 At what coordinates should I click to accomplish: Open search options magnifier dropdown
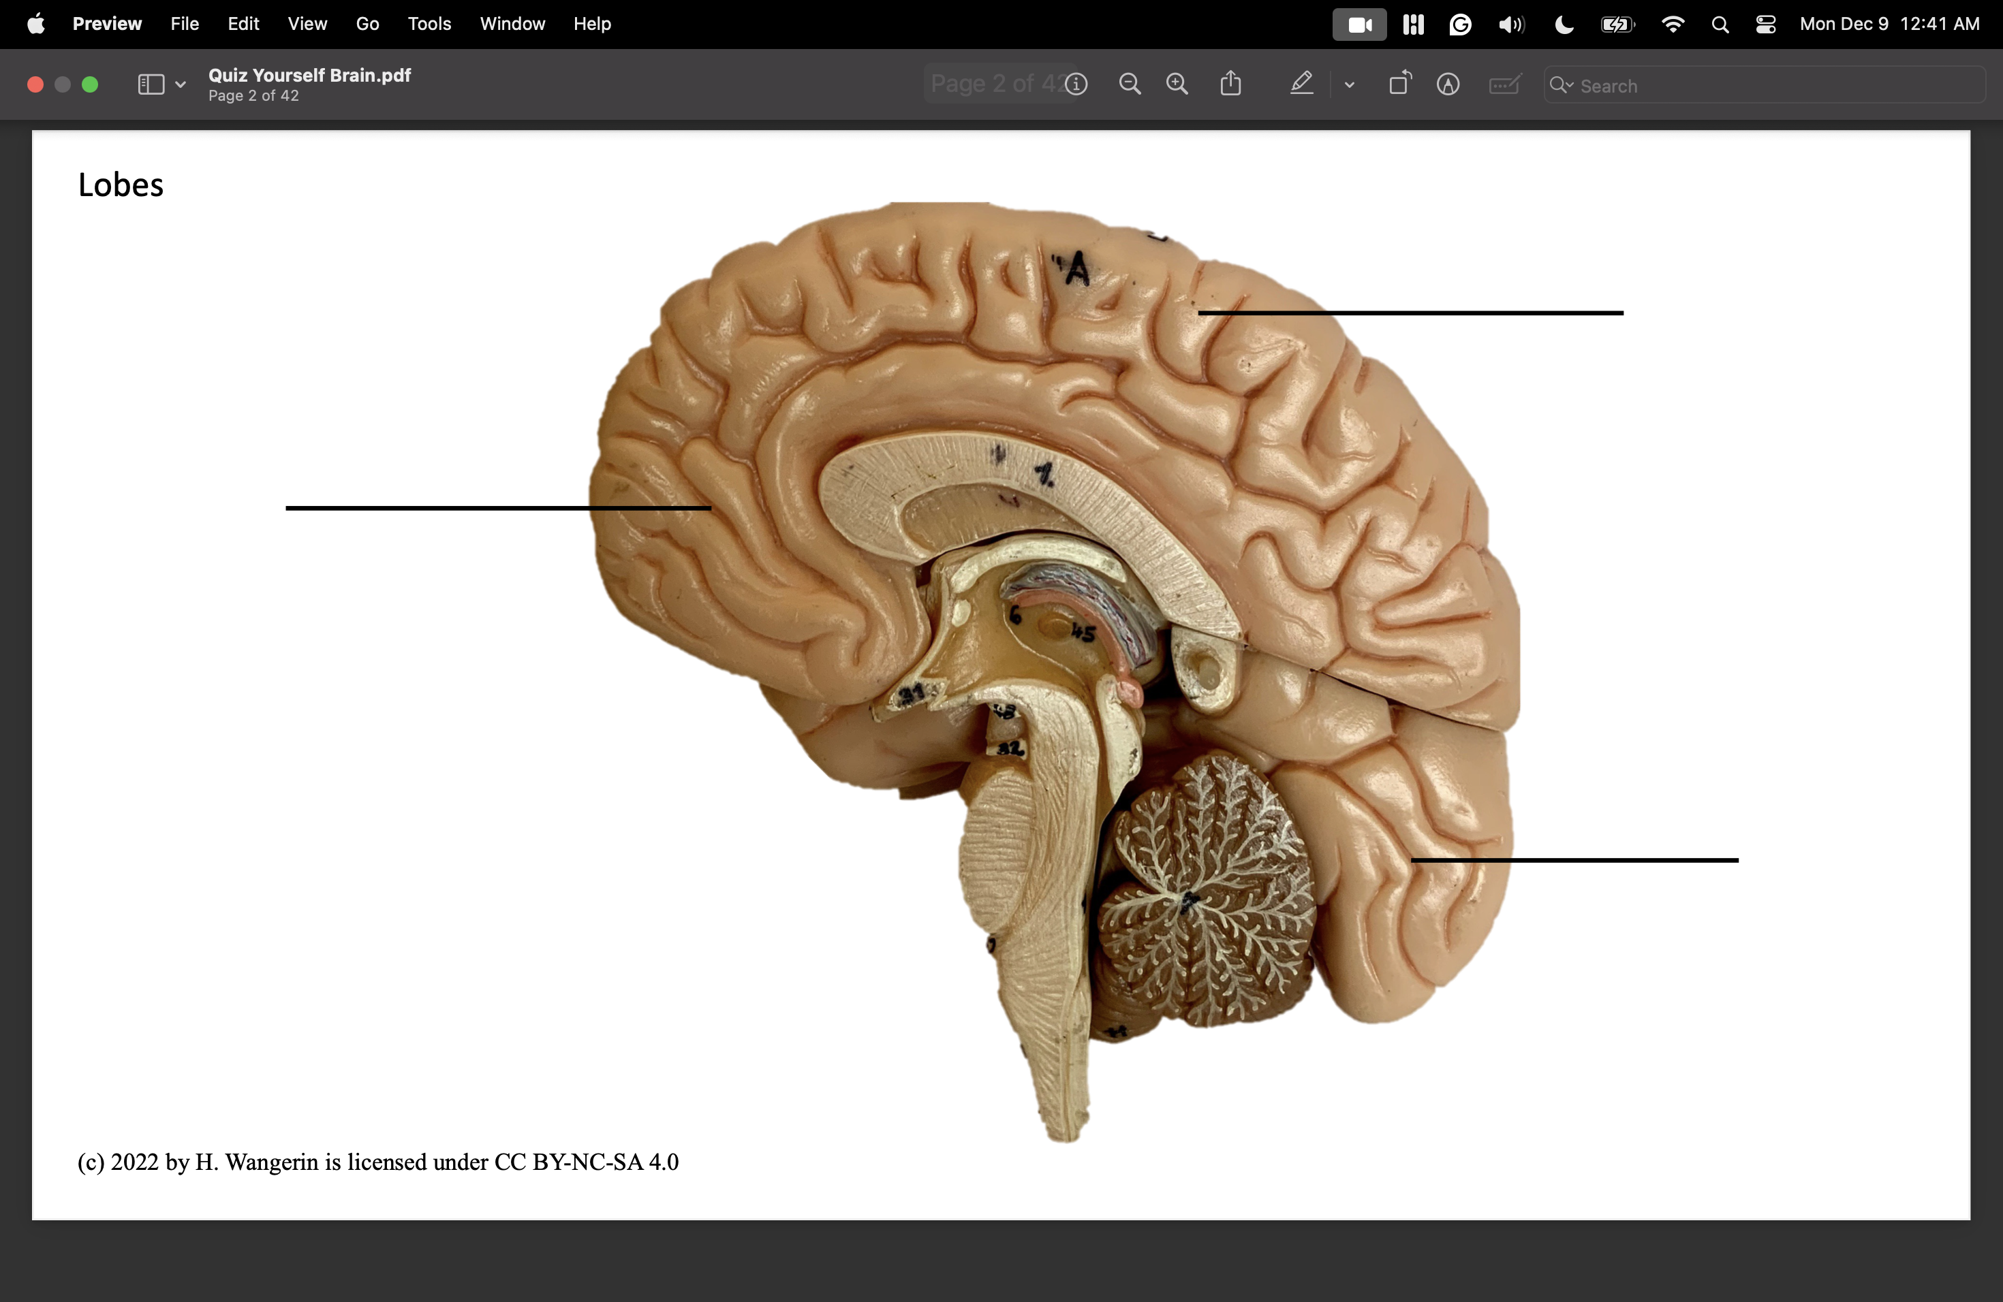click(x=1562, y=85)
